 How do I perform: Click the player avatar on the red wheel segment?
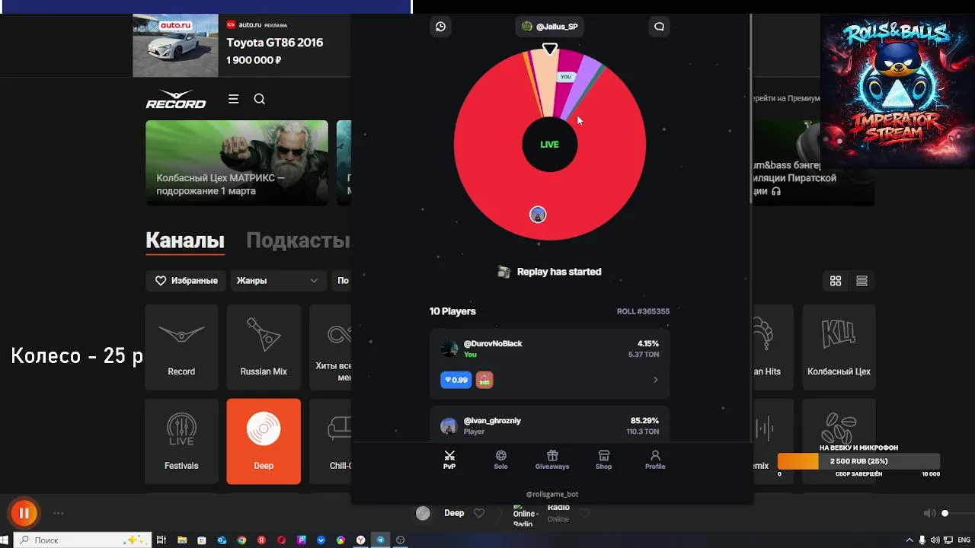coord(538,215)
